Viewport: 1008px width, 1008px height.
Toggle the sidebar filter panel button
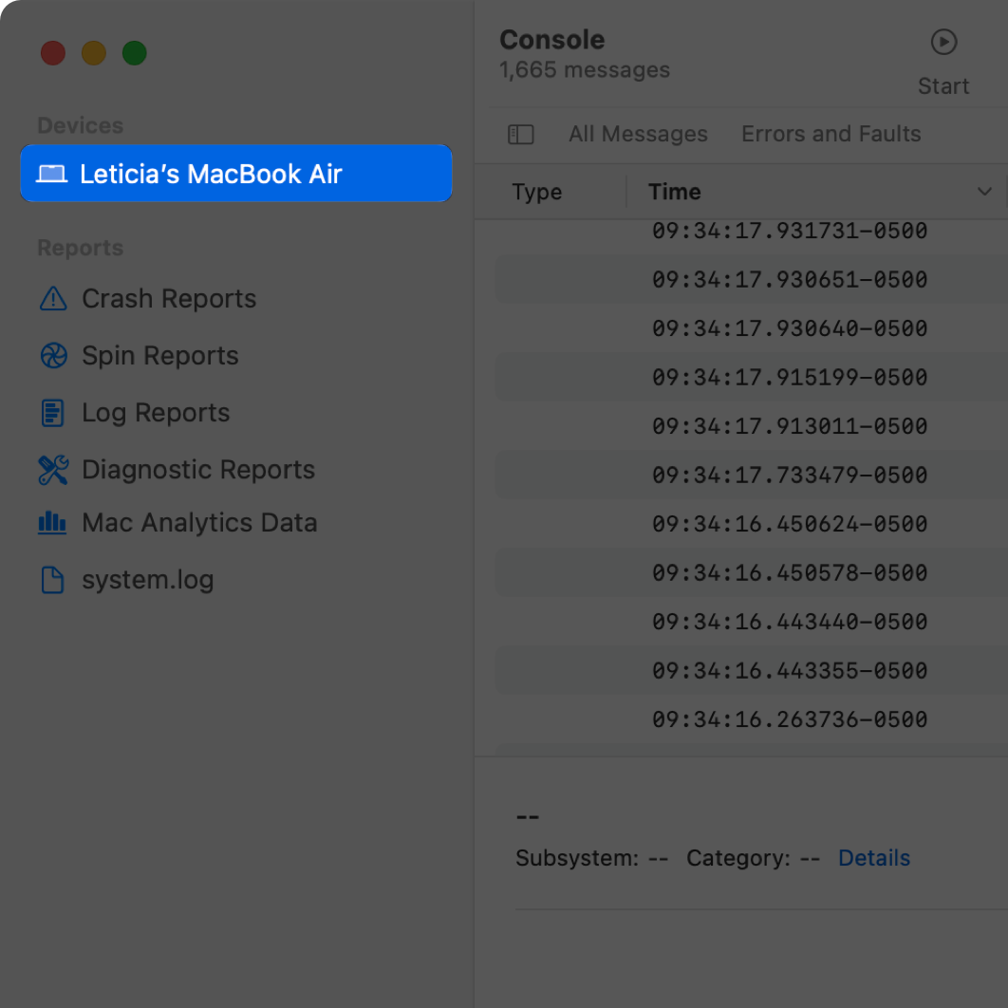tap(521, 135)
